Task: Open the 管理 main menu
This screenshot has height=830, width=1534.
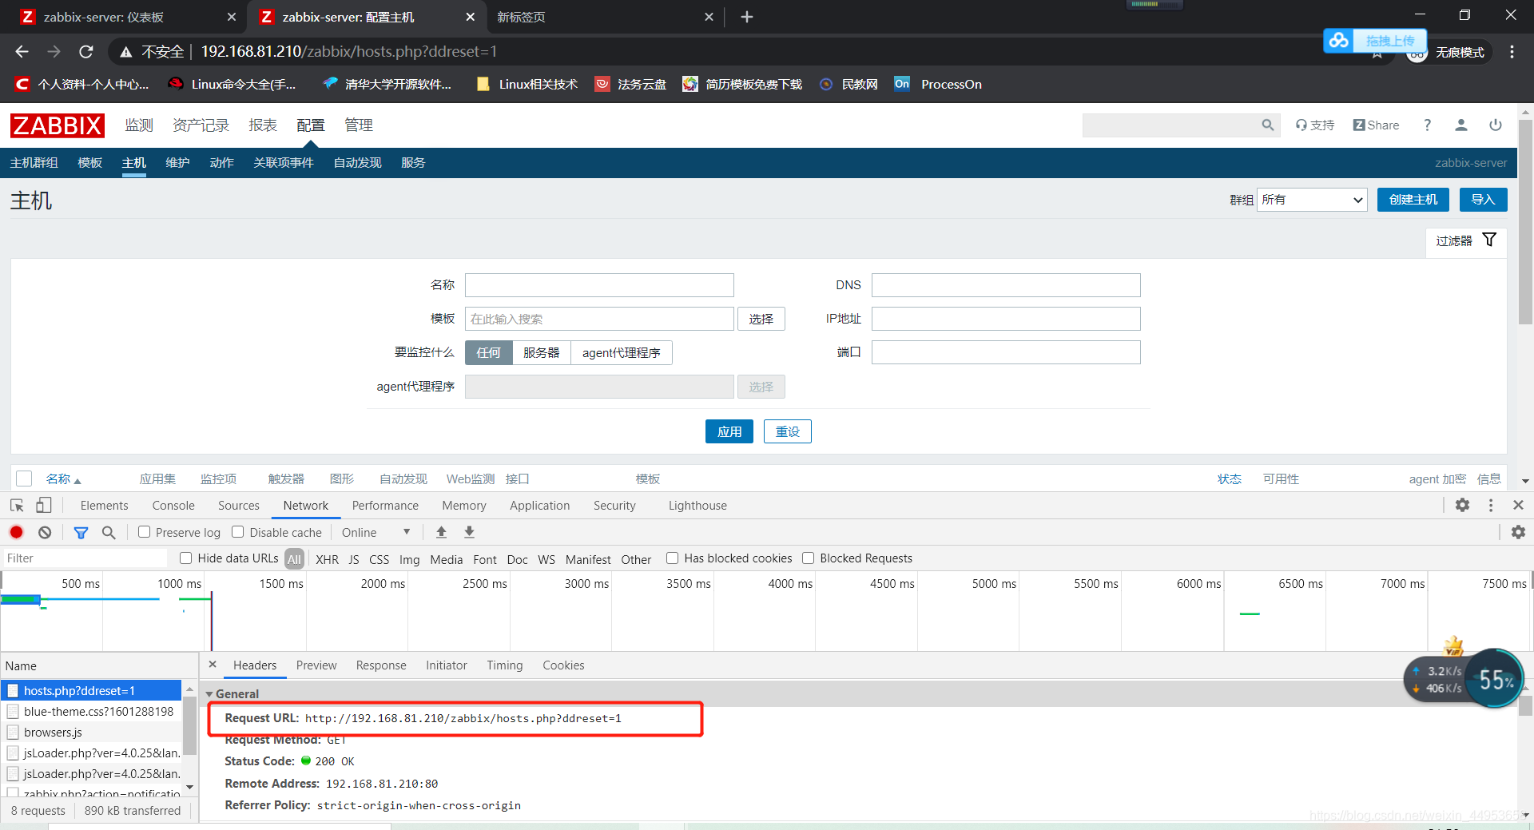Action: [x=359, y=125]
